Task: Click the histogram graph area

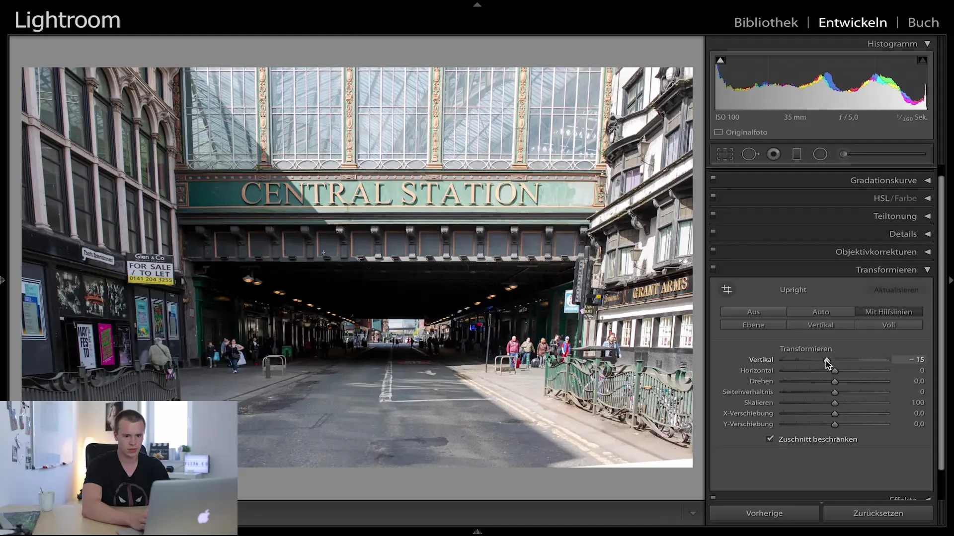Action: pos(821,82)
